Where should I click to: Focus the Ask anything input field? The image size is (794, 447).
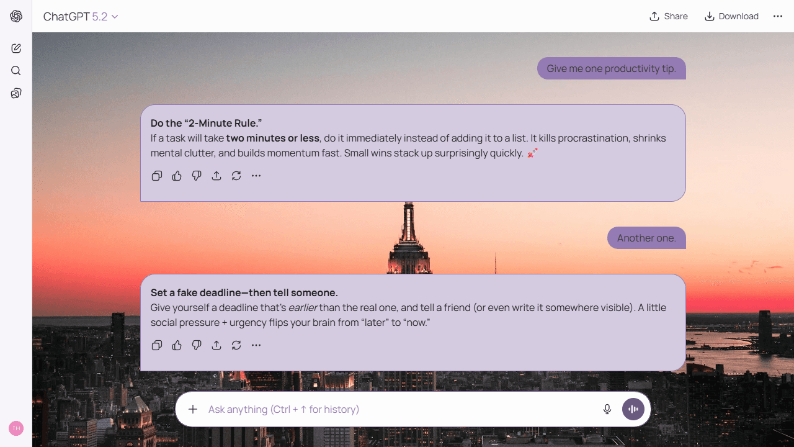[397, 409]
